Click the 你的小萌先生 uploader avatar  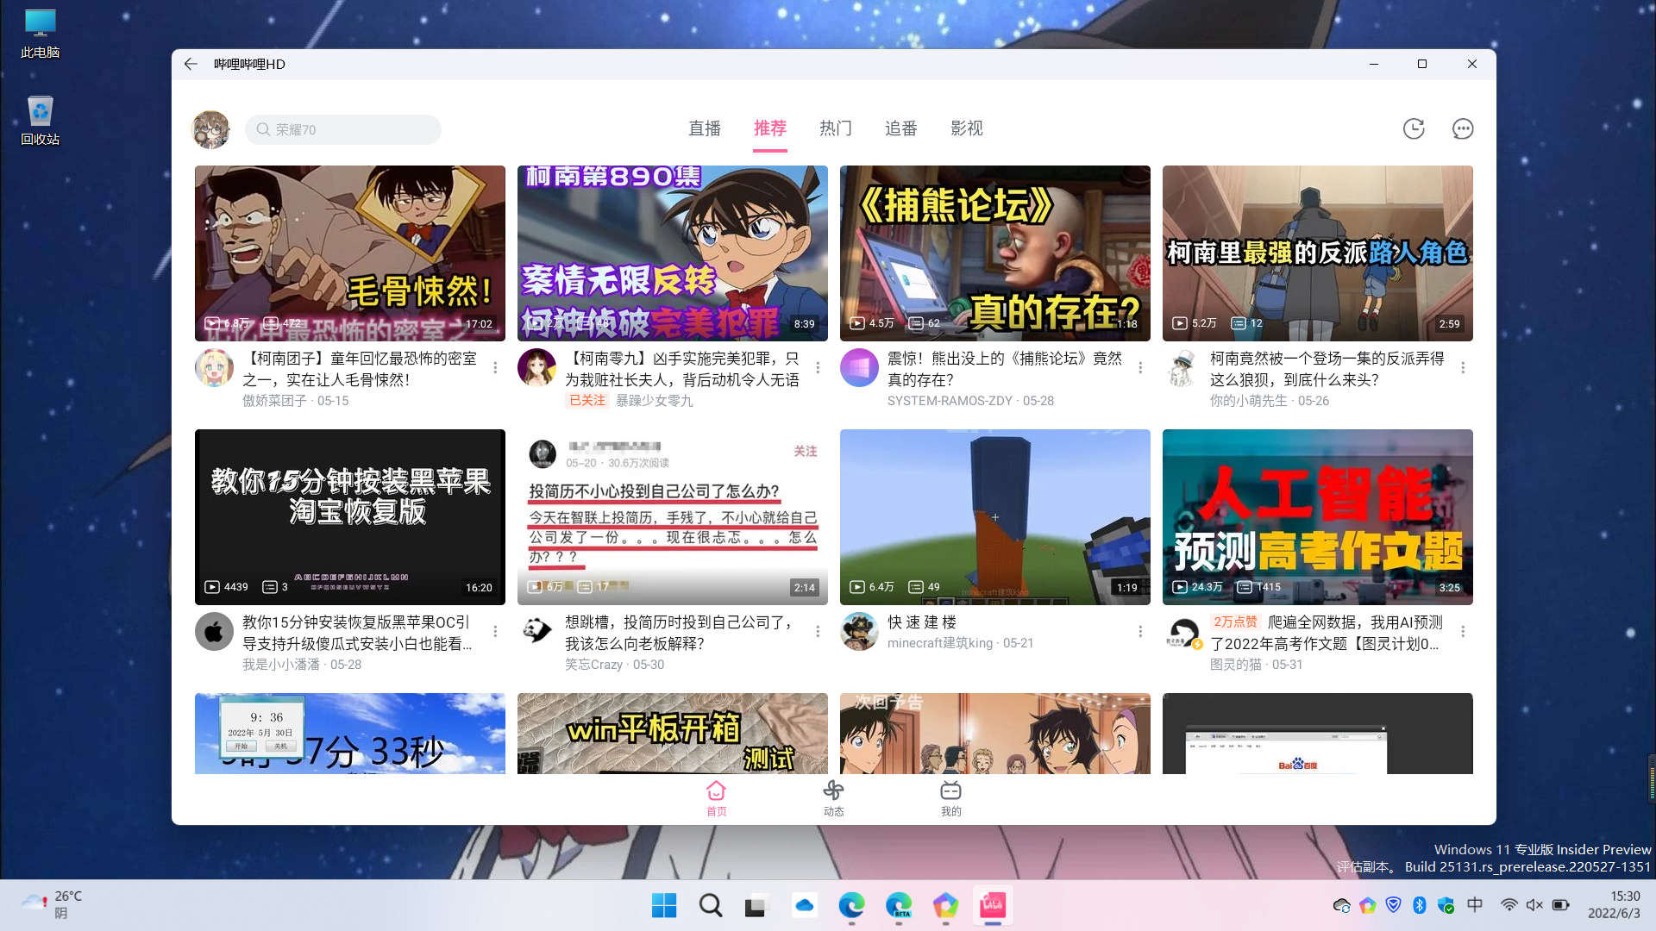(1182, 368)
